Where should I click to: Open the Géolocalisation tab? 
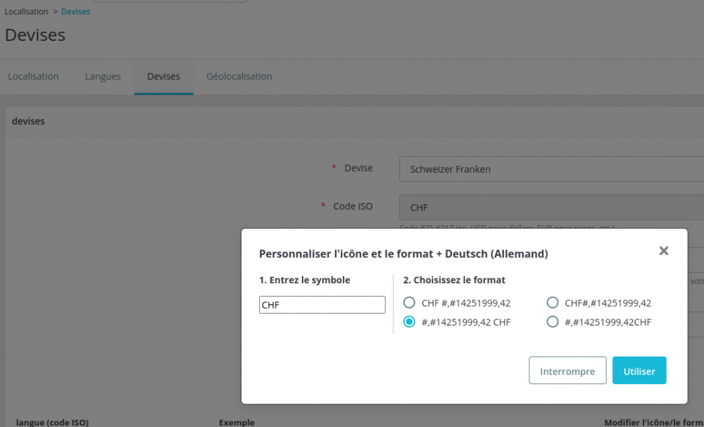coord(239,76)
